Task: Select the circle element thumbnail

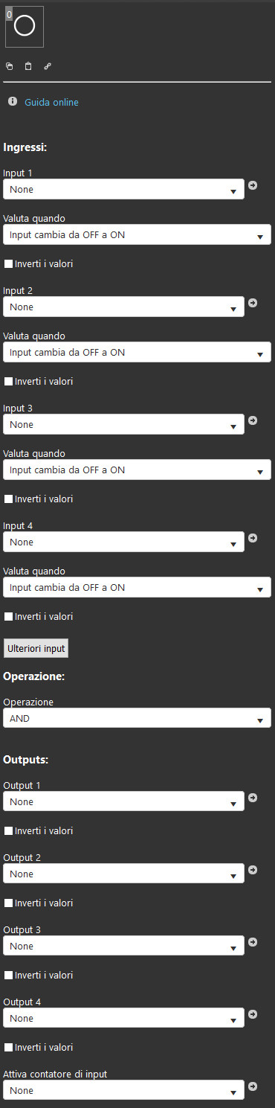Action: click(x=25, y=27)
